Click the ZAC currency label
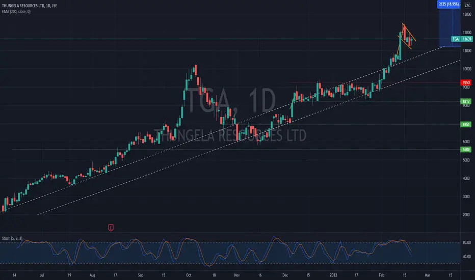Viewport: 475px width, 280px height. [x=467, y=6]
